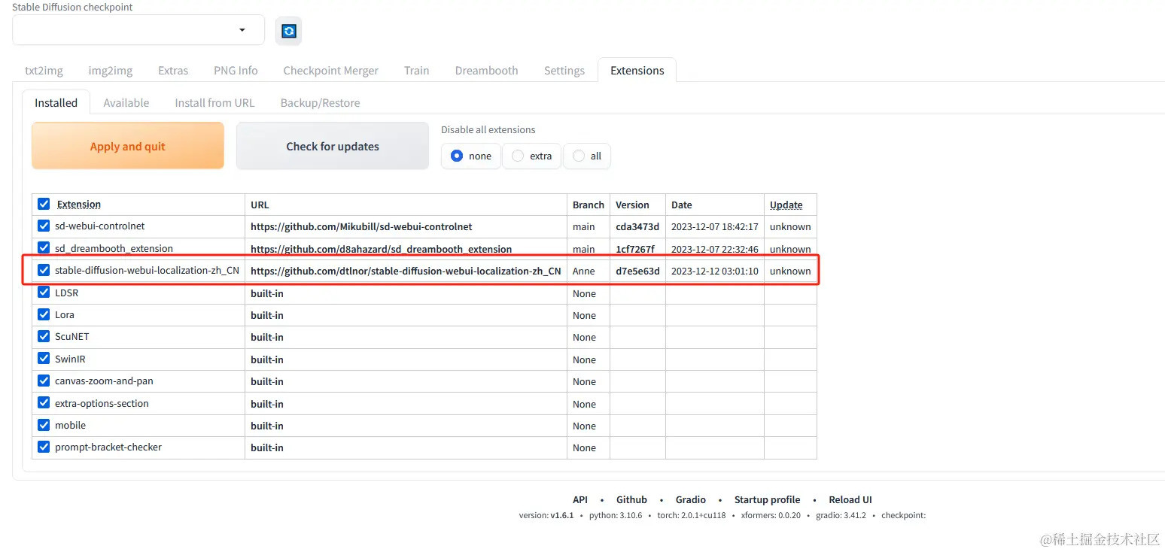Click date 2023-12-07 18:42:17

point(715,226)
